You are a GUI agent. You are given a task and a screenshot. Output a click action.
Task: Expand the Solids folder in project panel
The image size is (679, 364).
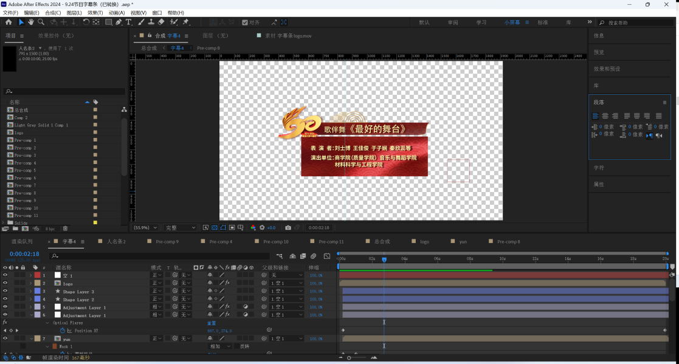pos(4,223)
